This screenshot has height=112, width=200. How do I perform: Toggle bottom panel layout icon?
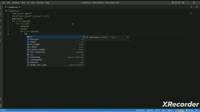coord(176,2)
